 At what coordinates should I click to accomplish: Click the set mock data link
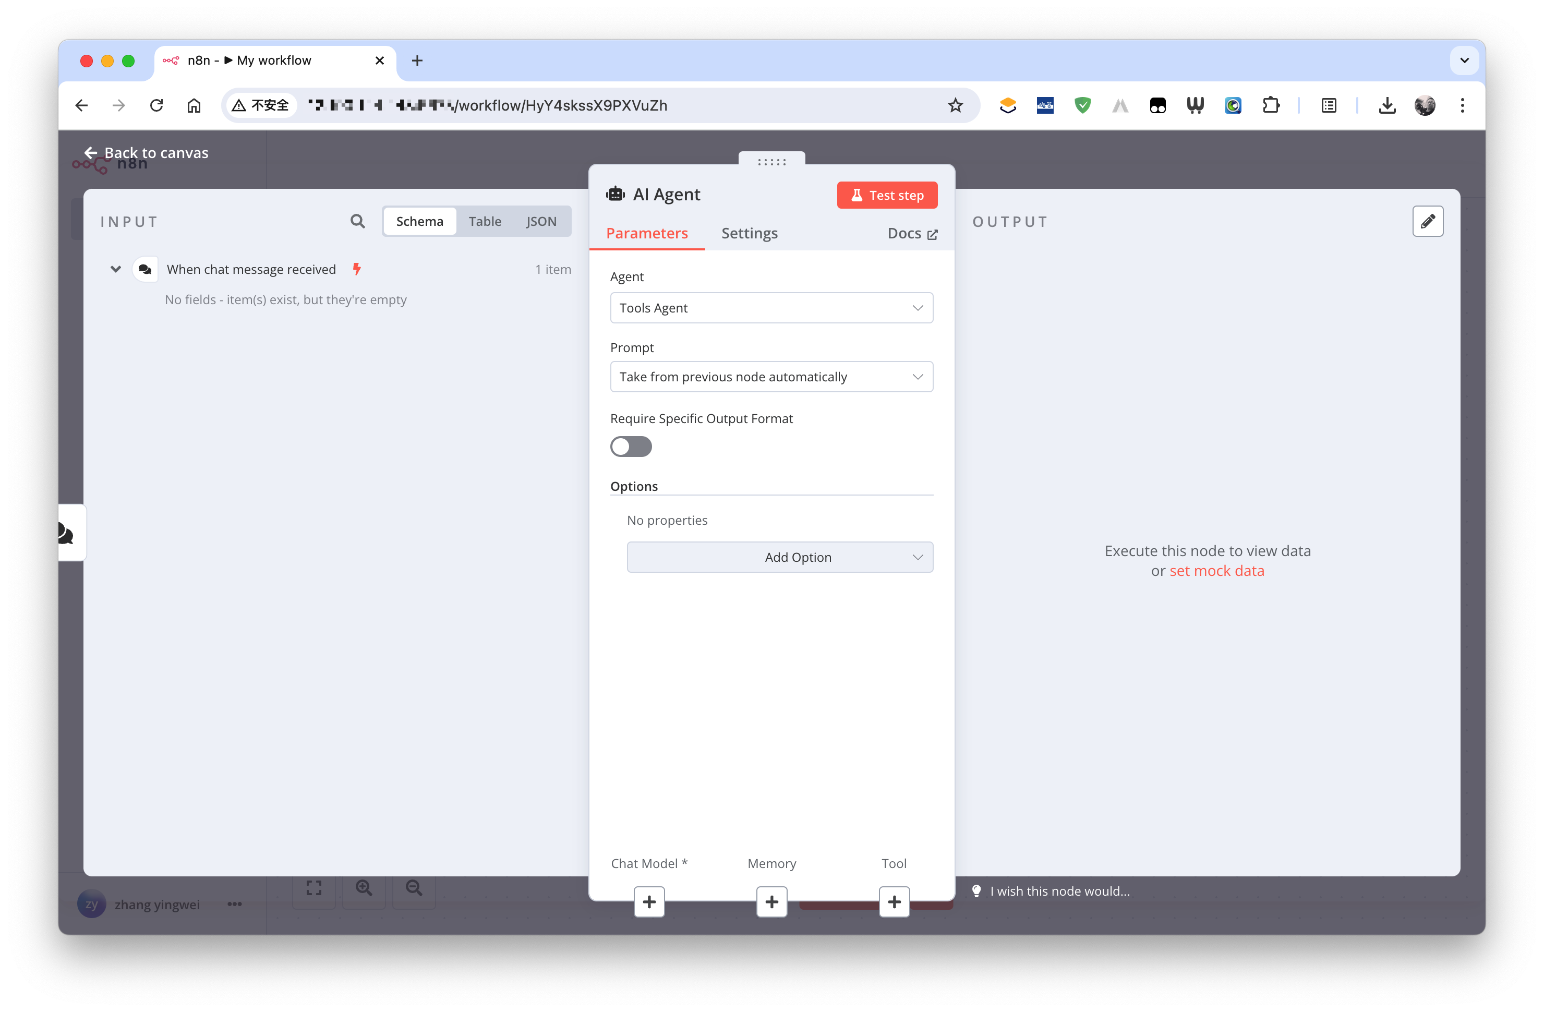(x=1216, y=571)
